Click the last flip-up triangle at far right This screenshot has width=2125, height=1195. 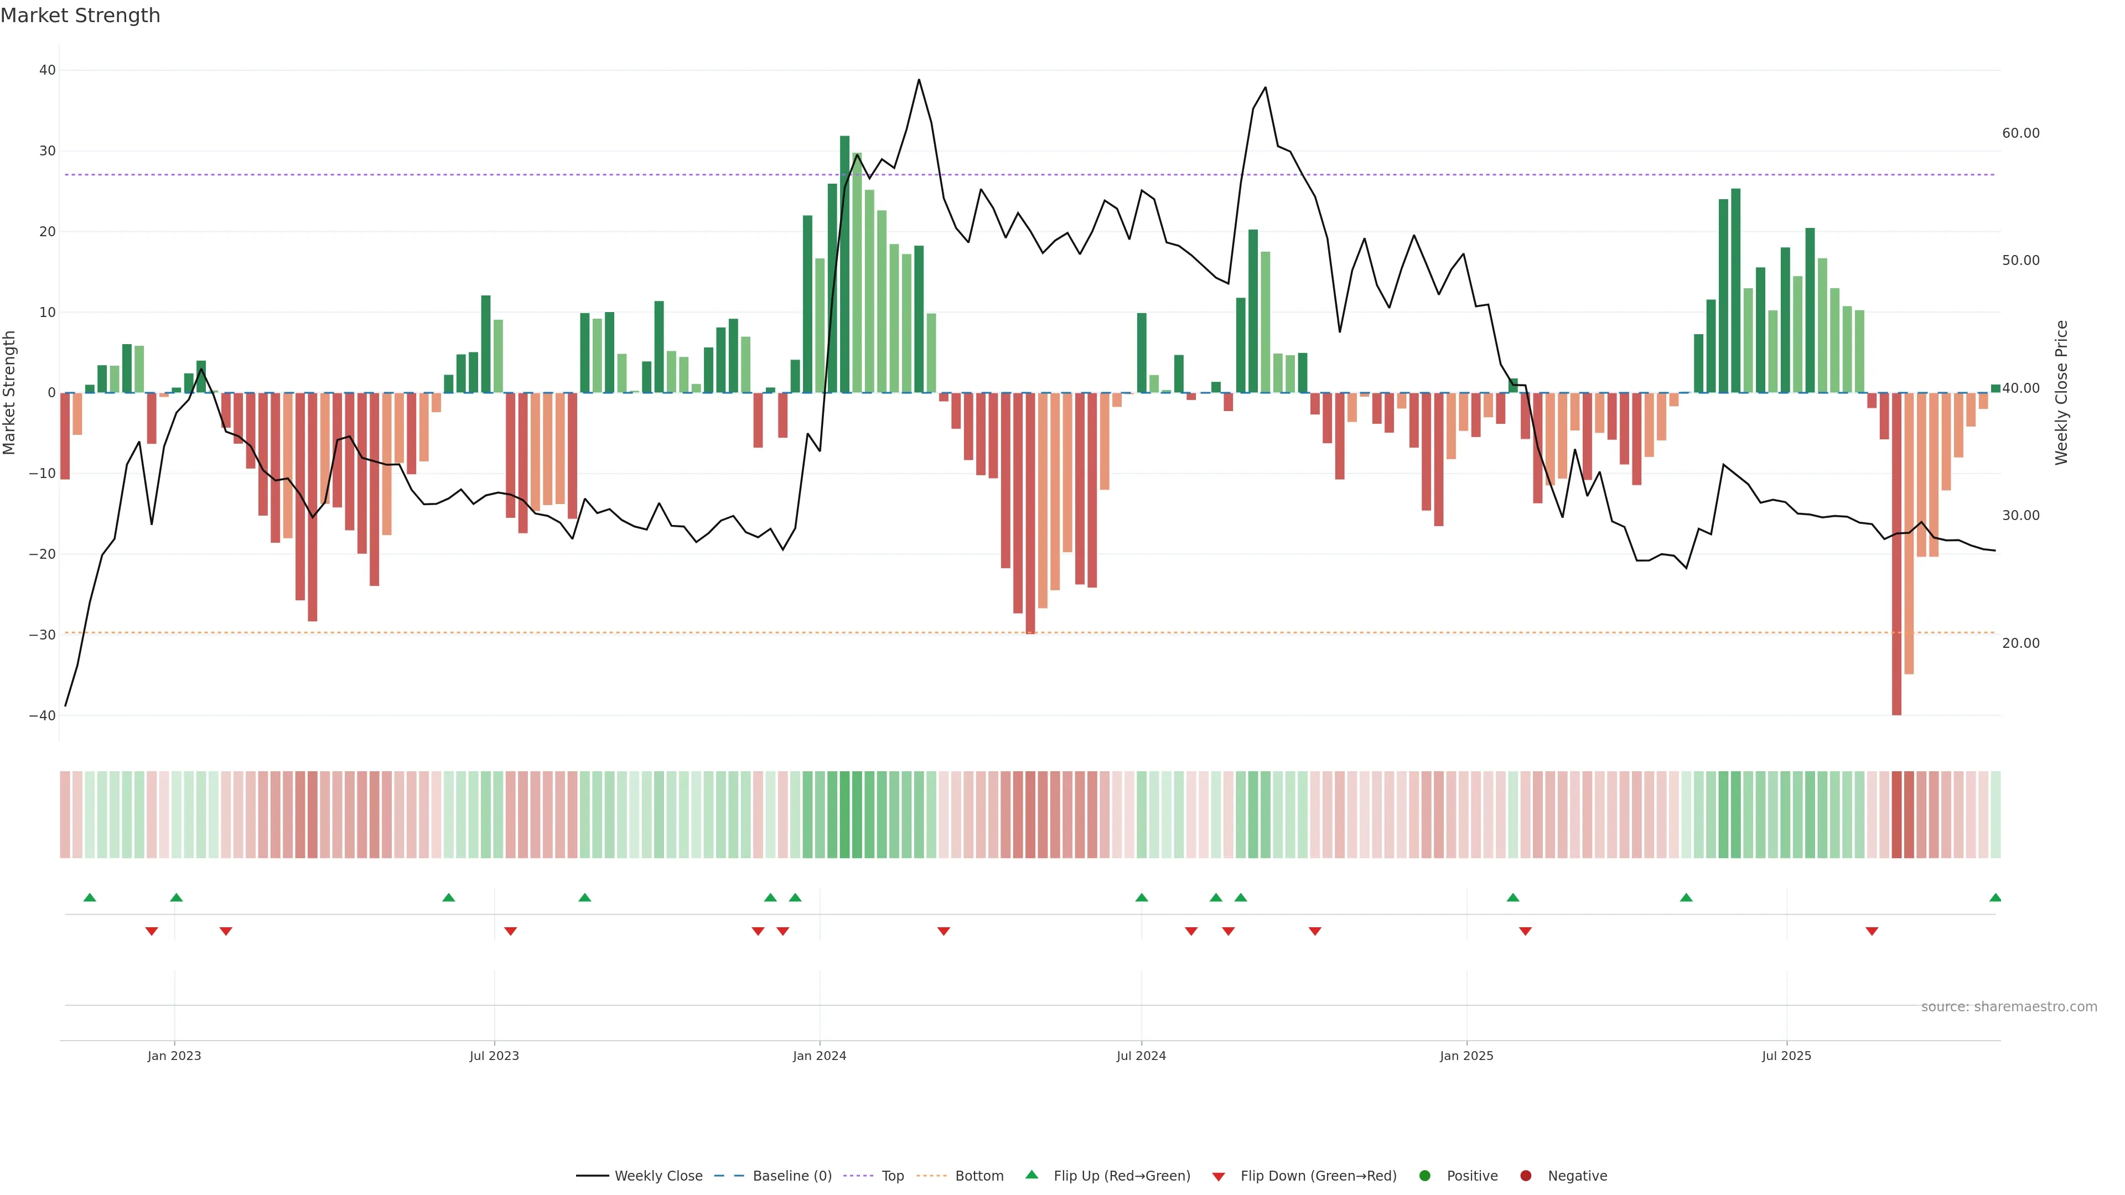[1994, 897]
